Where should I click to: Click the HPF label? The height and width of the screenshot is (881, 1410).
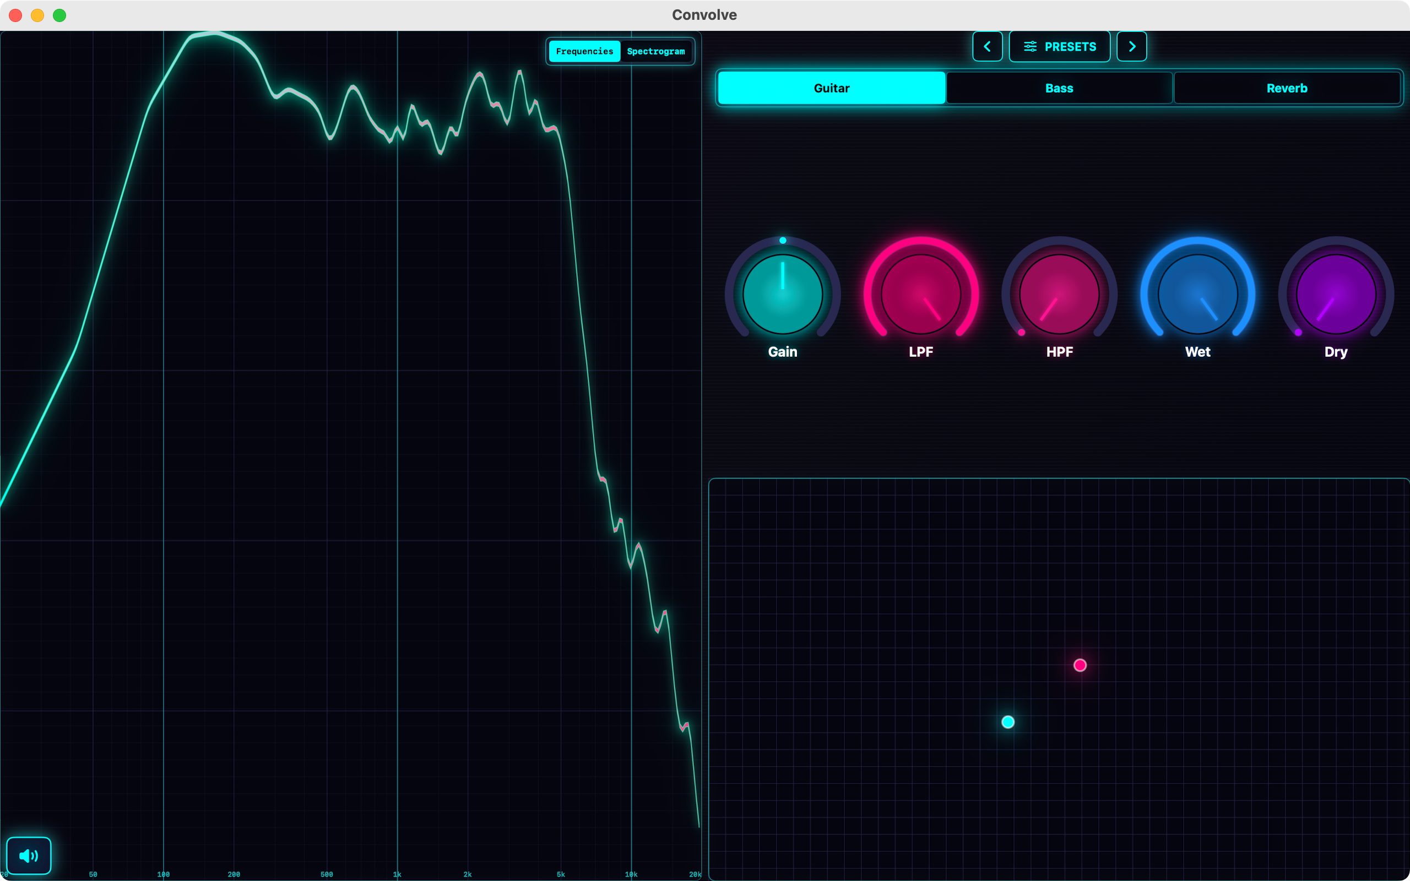pyautogui.click(x=1059, y=351)
